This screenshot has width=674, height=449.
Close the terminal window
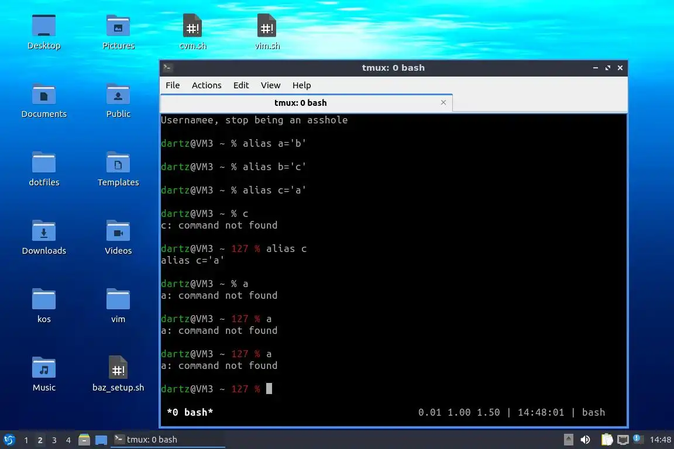pyautogui.click(x=620, y=68)
